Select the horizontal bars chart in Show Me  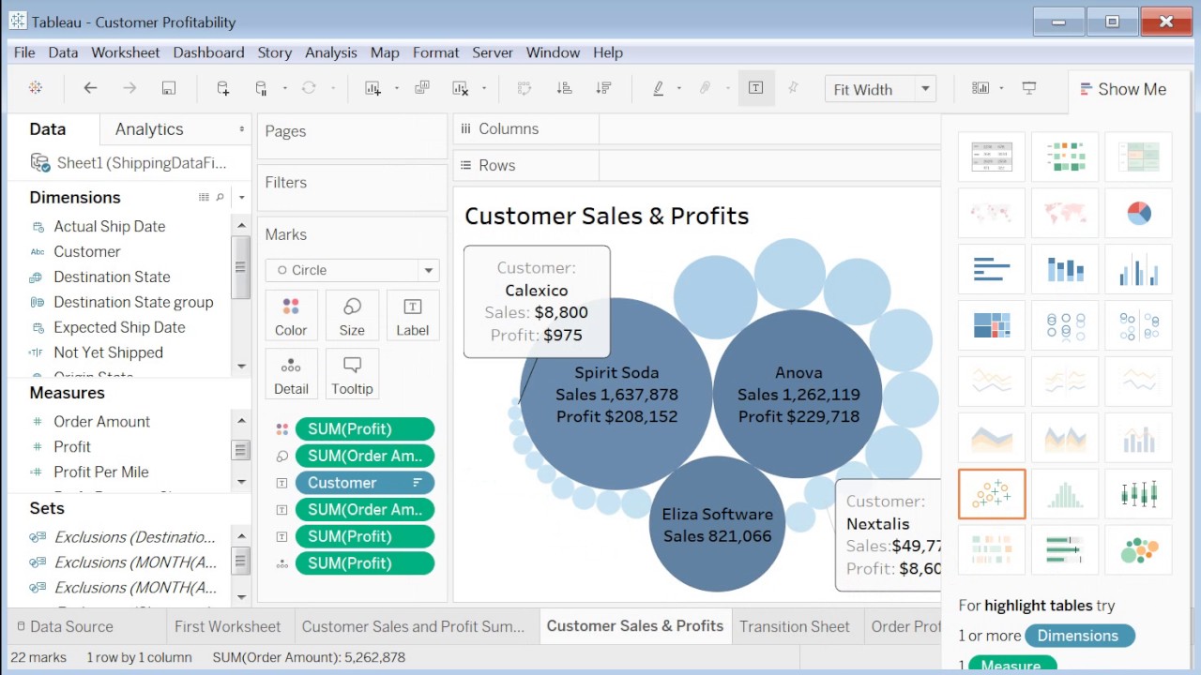coord(992,270)
